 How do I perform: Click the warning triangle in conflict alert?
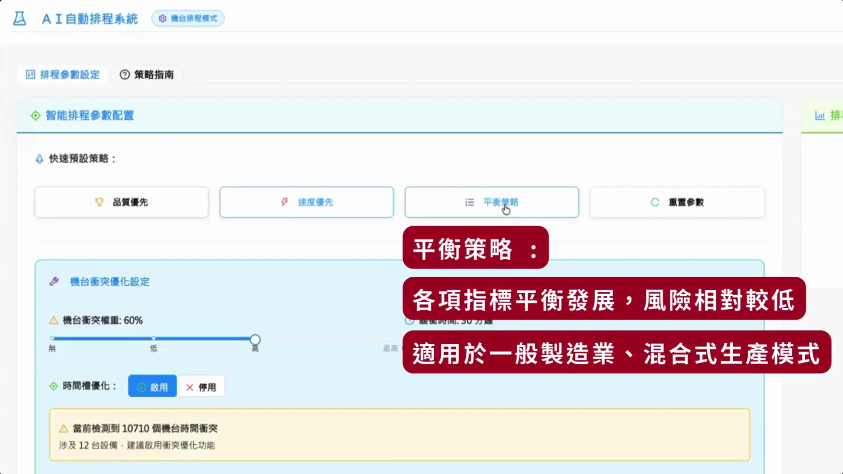point(64,429)
